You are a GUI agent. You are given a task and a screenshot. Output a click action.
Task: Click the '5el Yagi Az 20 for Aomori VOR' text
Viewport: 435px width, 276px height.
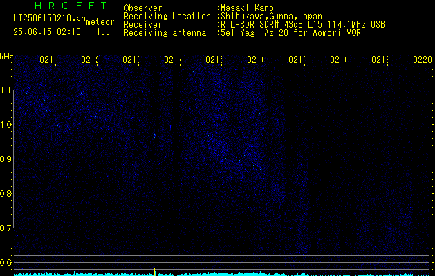290,33
